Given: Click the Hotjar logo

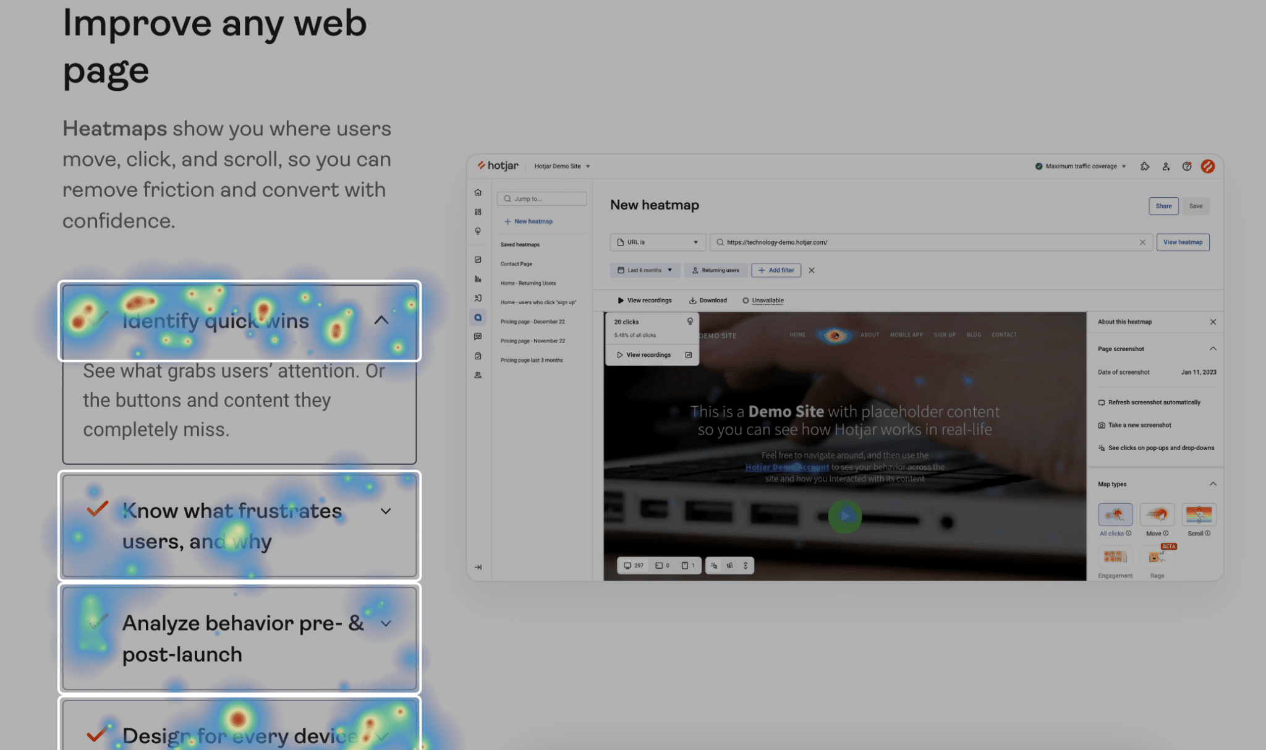Looking at the screenshot, I should click(498, 166).
